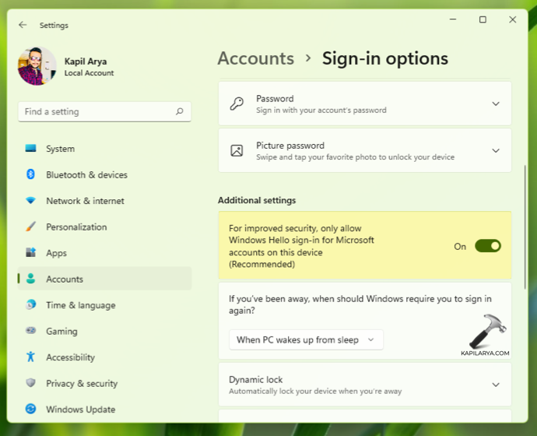
Task: Click the key icon on Password row
Action: point(237,104)
